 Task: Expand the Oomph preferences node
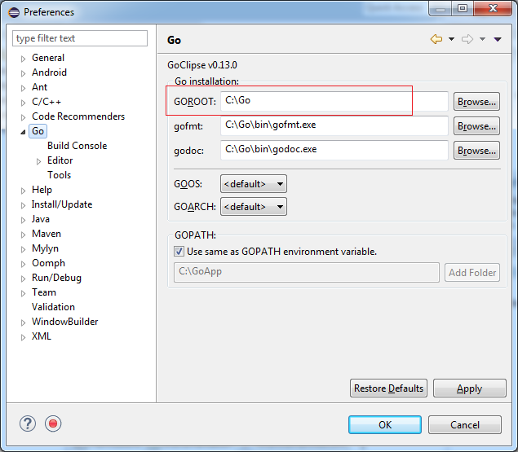pyautogui.click(x=23, y=264)
